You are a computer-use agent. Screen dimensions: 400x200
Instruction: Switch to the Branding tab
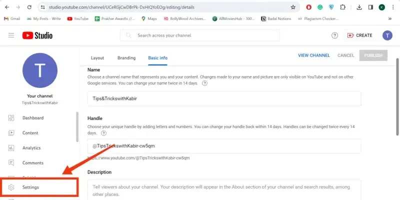pos(126,58)
